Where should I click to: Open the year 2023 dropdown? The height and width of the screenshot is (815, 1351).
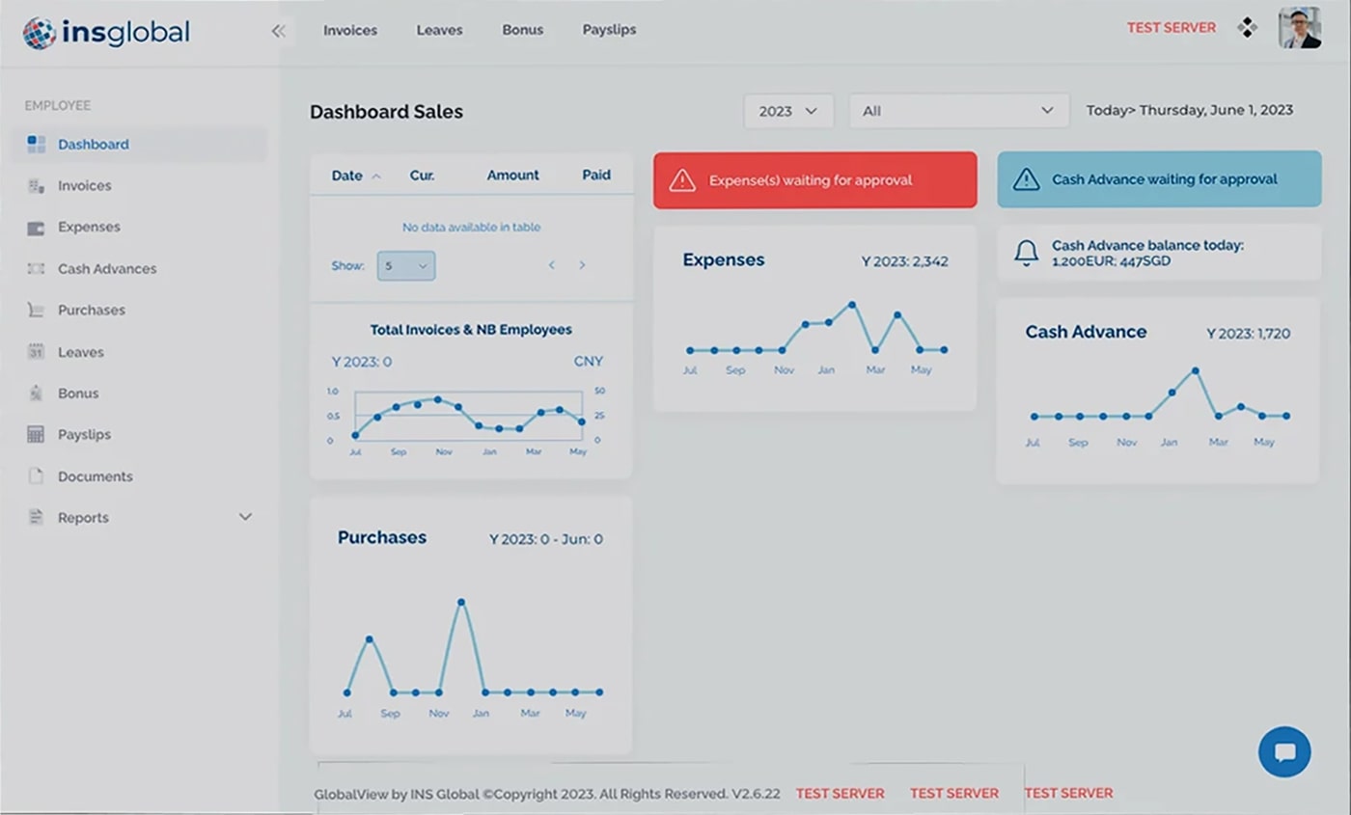point(787,110)
